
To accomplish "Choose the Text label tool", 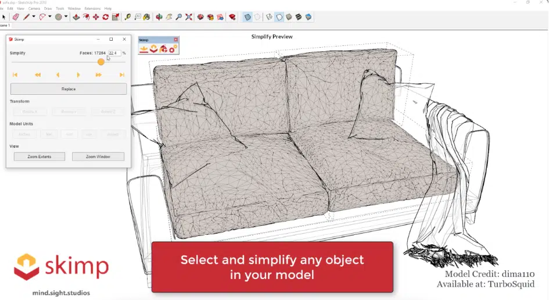I will (x=138, y=17).
